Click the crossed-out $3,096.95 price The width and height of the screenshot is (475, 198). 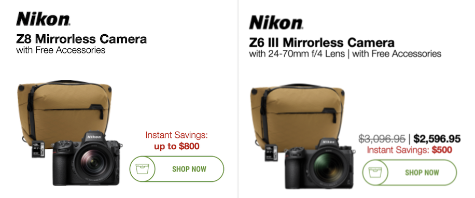tap(382, 139)
